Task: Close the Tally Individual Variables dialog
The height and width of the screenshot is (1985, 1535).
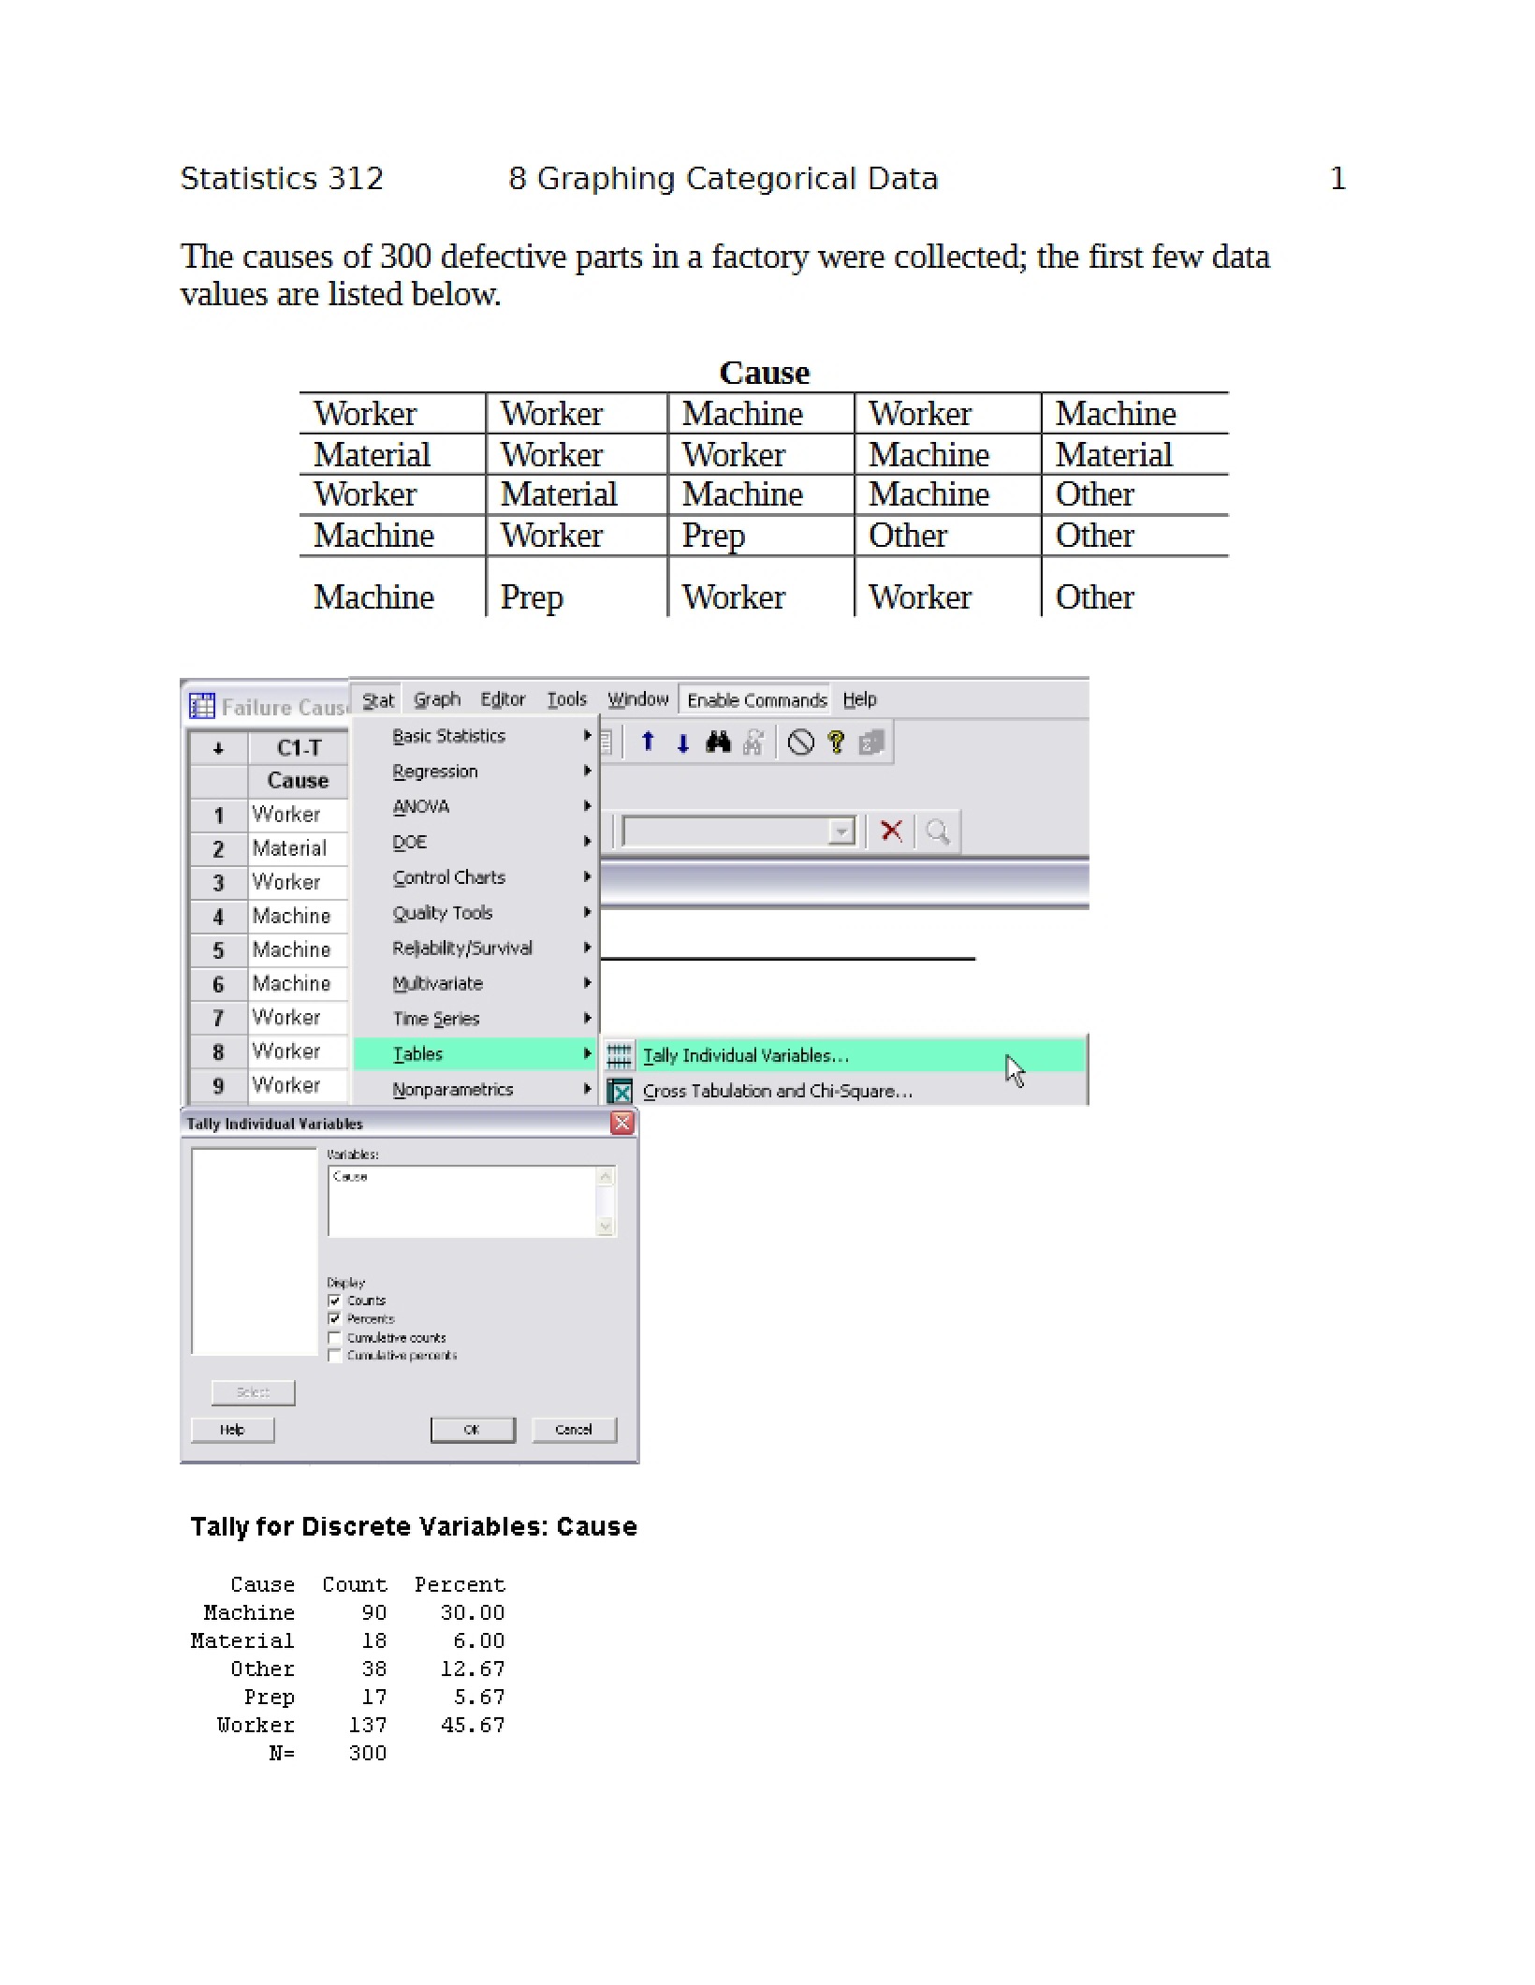Action: pos(622,1123)
